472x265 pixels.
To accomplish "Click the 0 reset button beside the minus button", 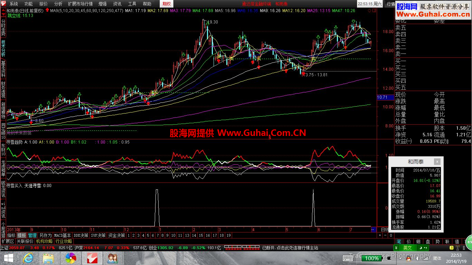I will pyautogui.click(x=391, y=235).
